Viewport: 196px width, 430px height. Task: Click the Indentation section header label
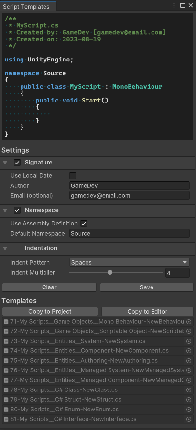click(41, 248)
